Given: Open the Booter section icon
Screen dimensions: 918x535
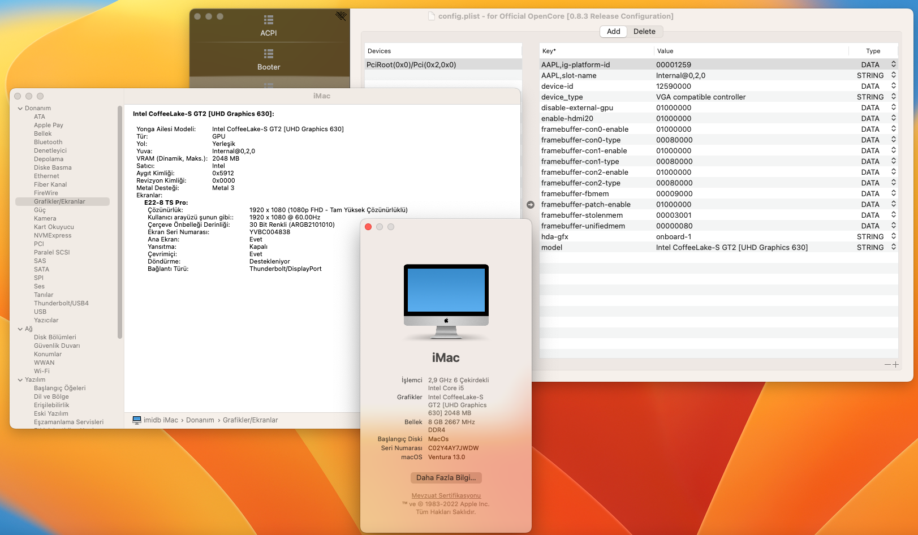Looking at the screenshot, I should point(269,54).
